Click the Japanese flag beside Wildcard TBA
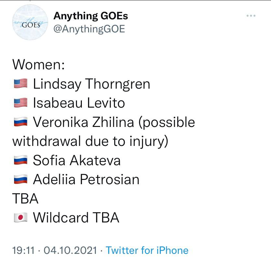This screenshot has width=271, height=264. tap(21, 218)
